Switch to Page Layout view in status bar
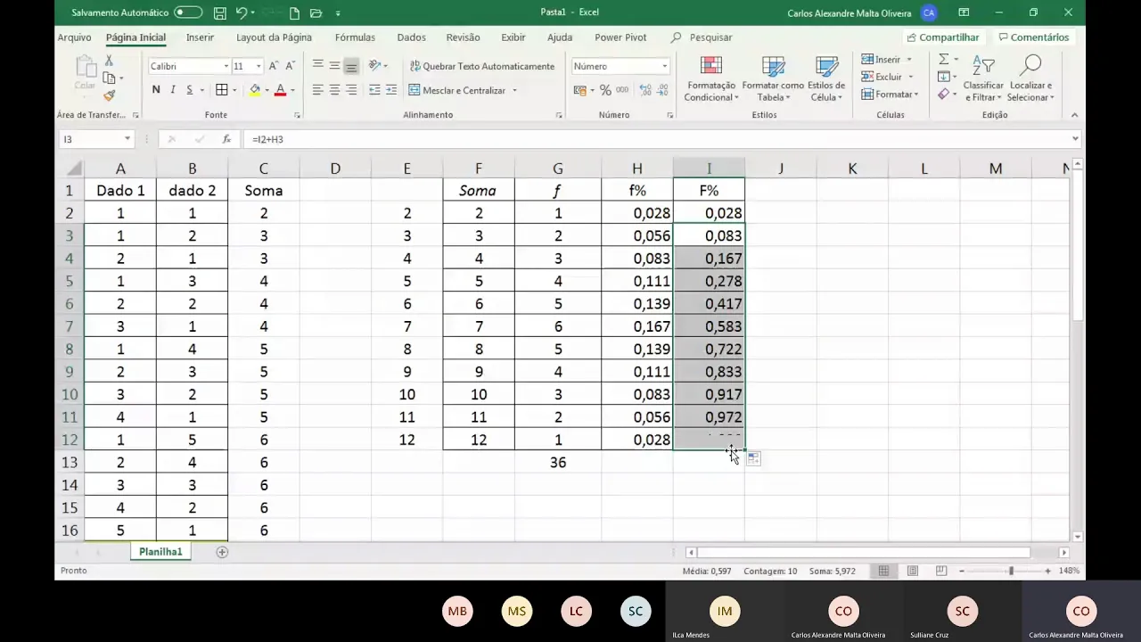This screenshot has width=1141, height=642. pyautogui.click(x=912, y=571)
